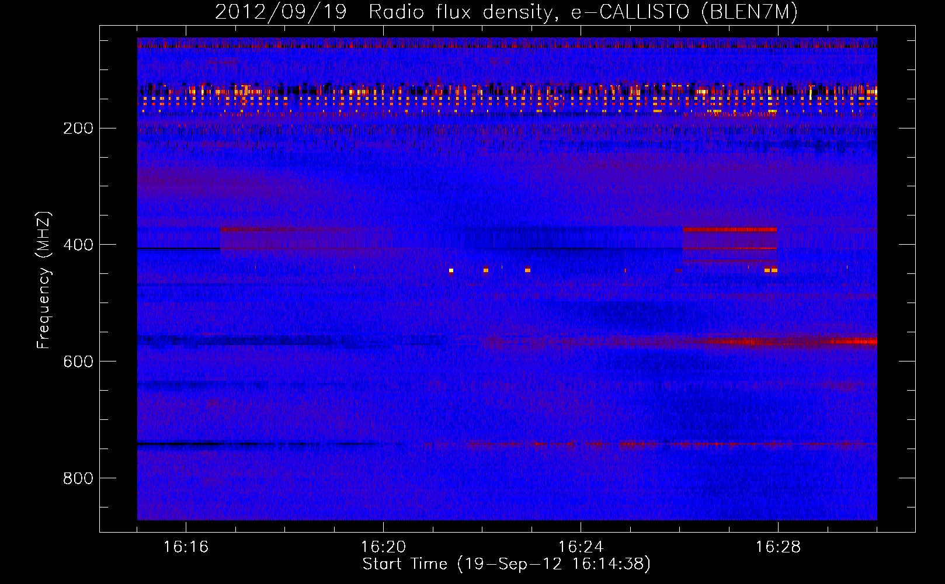Click the plot title '2012/09/19 Radio flux density'

[506, 12]
